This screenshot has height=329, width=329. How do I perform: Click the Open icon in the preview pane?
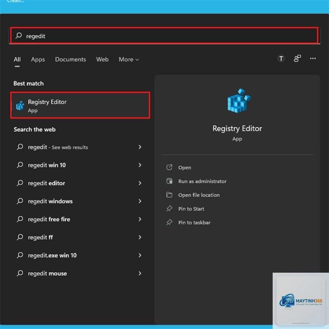point(169,167)
